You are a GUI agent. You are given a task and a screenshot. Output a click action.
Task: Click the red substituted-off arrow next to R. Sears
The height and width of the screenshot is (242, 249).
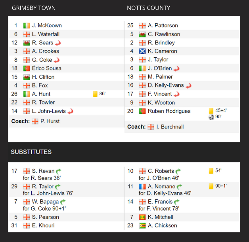pos(58,43)
